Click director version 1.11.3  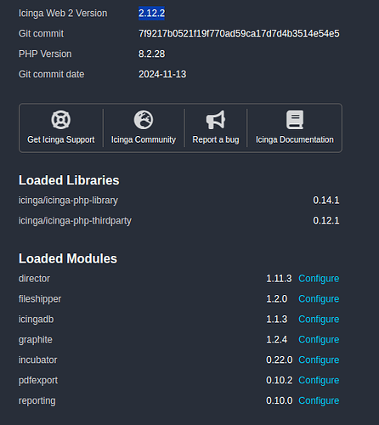[279, 279]
